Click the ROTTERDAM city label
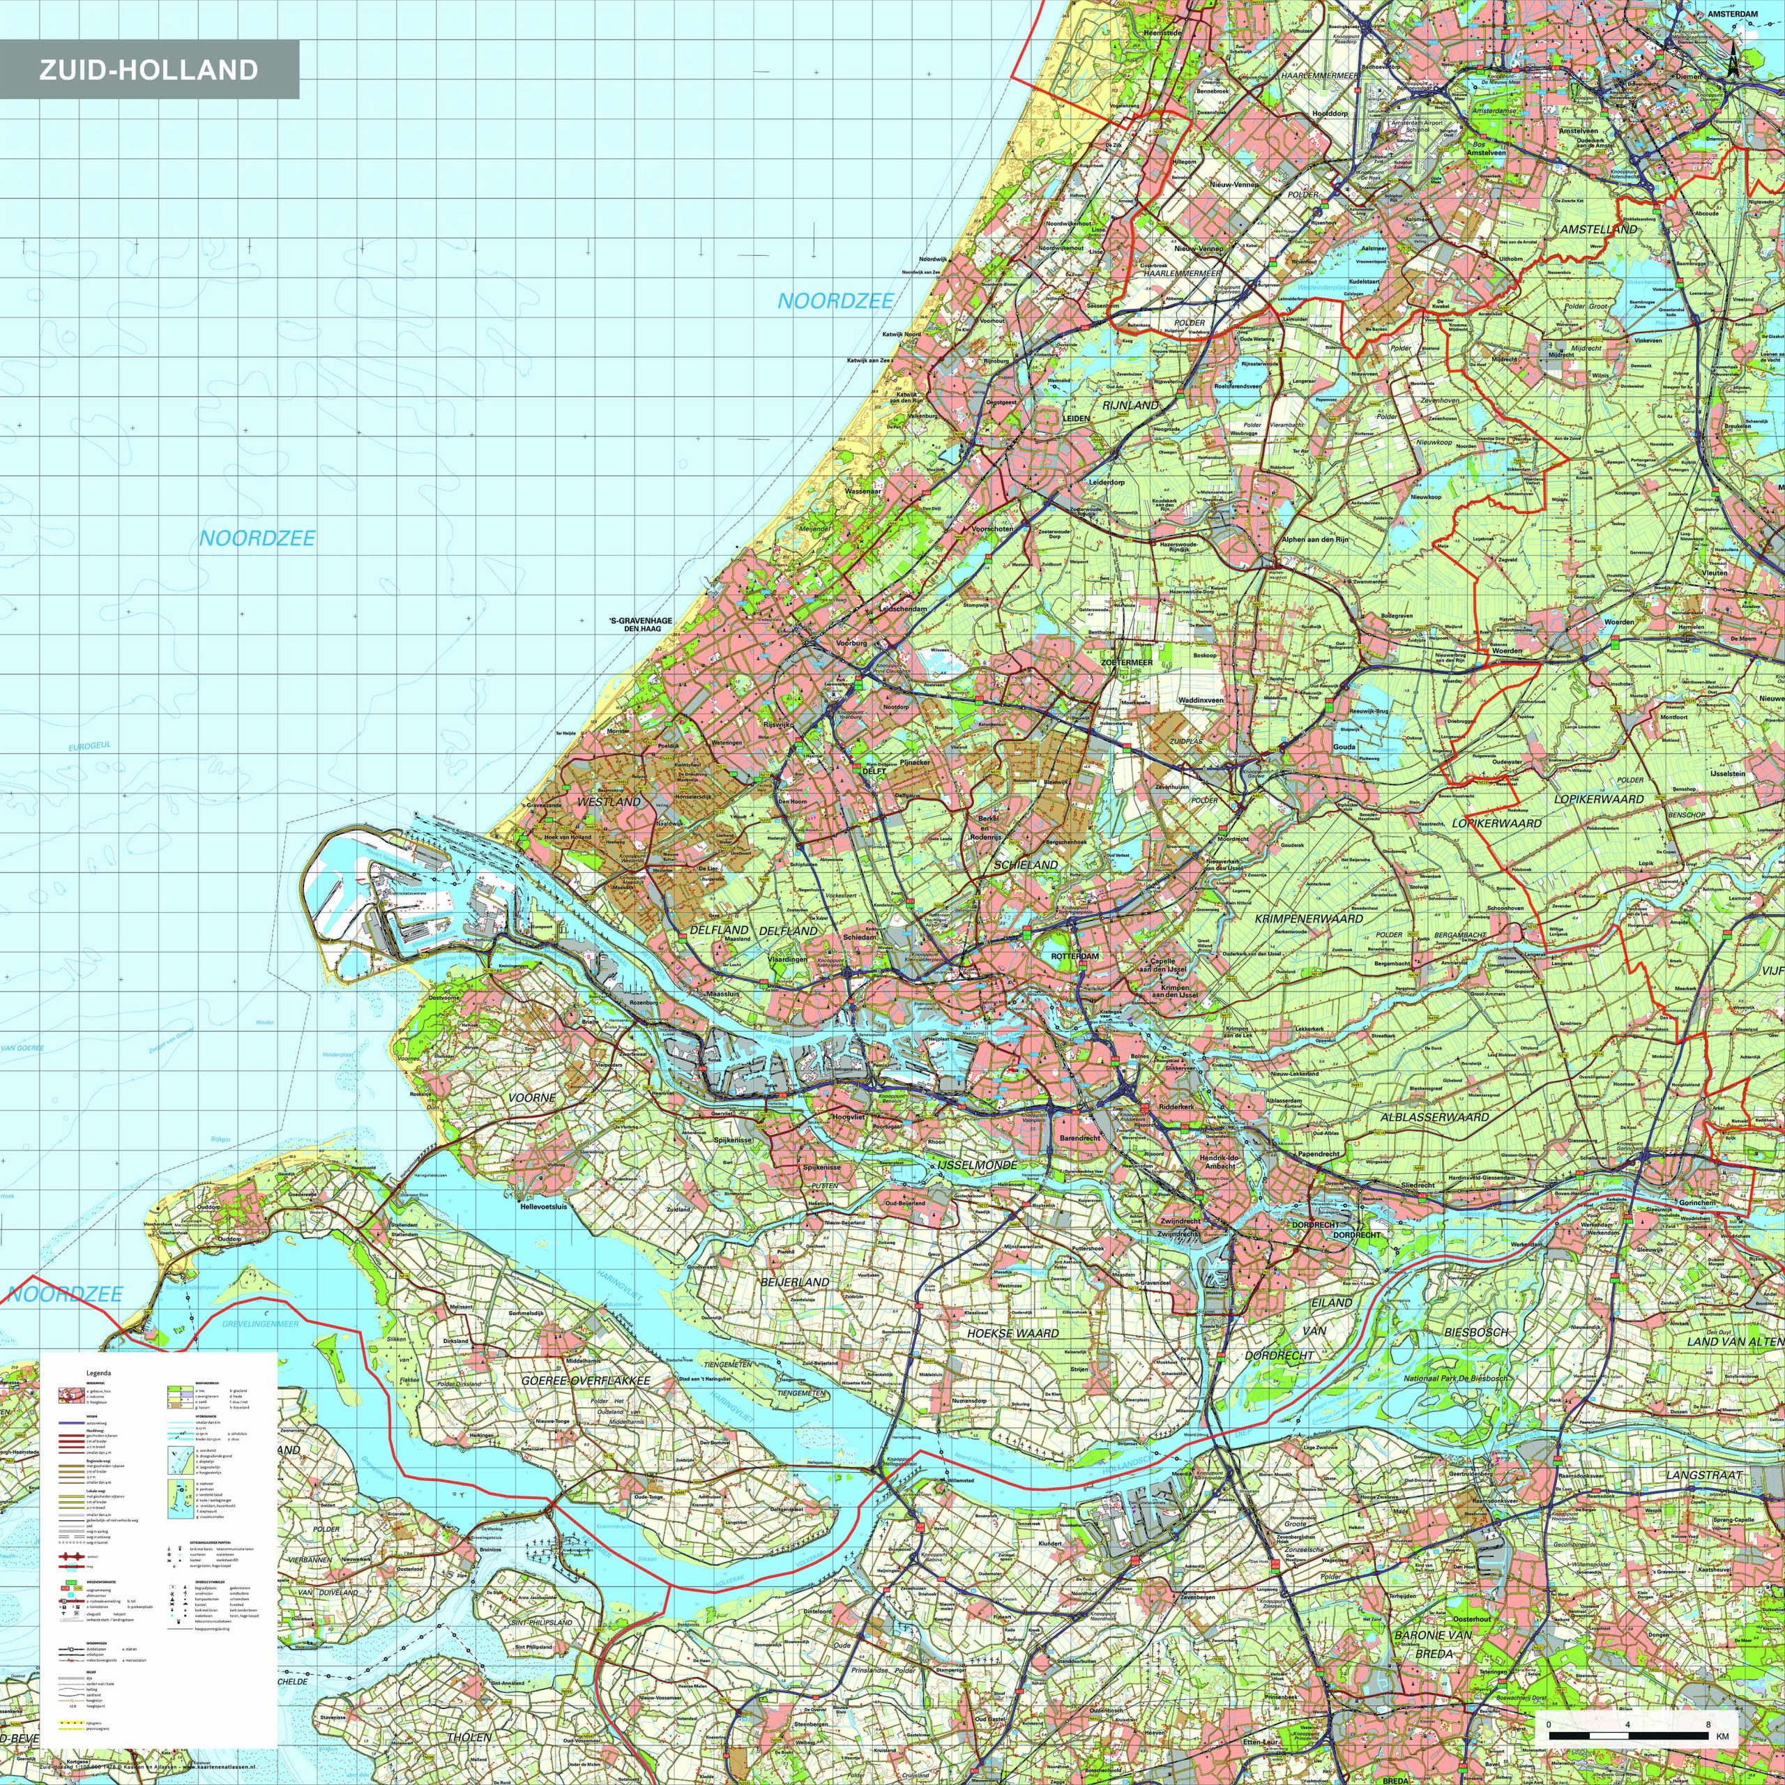1785x1785 pixels. tap(1074, 956)
